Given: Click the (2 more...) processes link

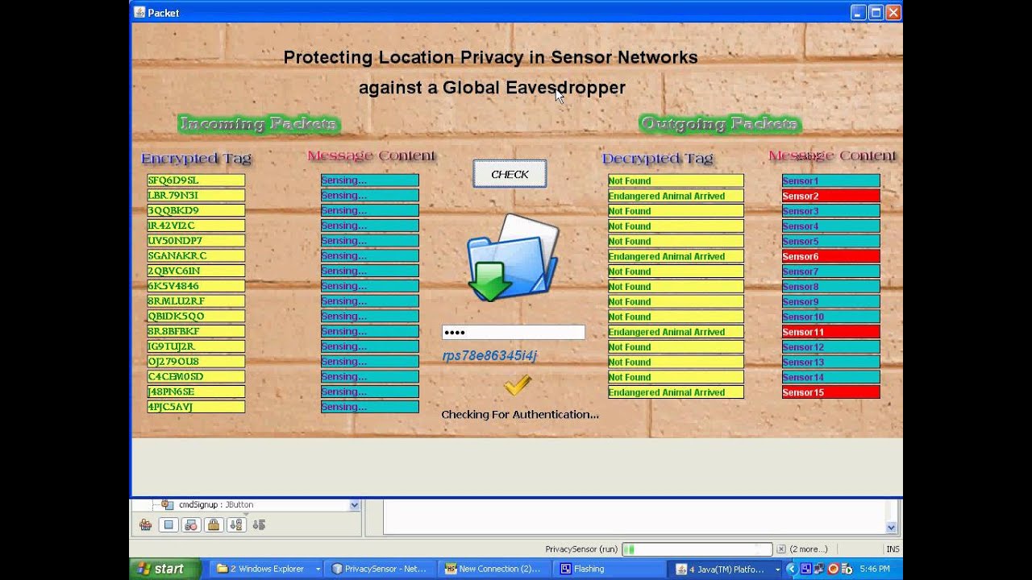Looking at the screenshot, I should [809, 549].
